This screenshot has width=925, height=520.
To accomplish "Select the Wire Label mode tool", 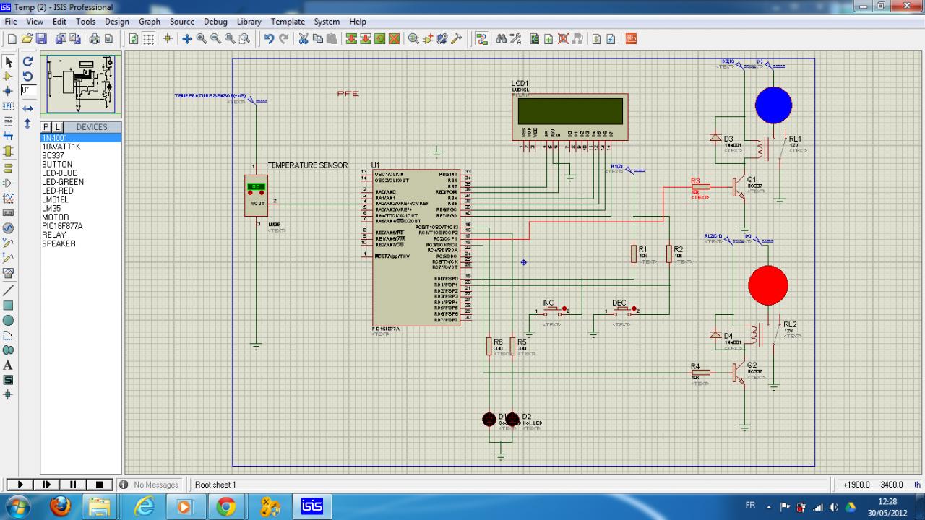I will click(x=9, y=105).
